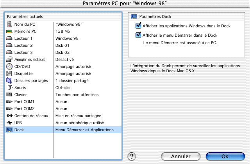Screen dimensions: 250x164
Task: Uncheck Afficher les applications Windows dans le Dock
Action: (138, 25)
